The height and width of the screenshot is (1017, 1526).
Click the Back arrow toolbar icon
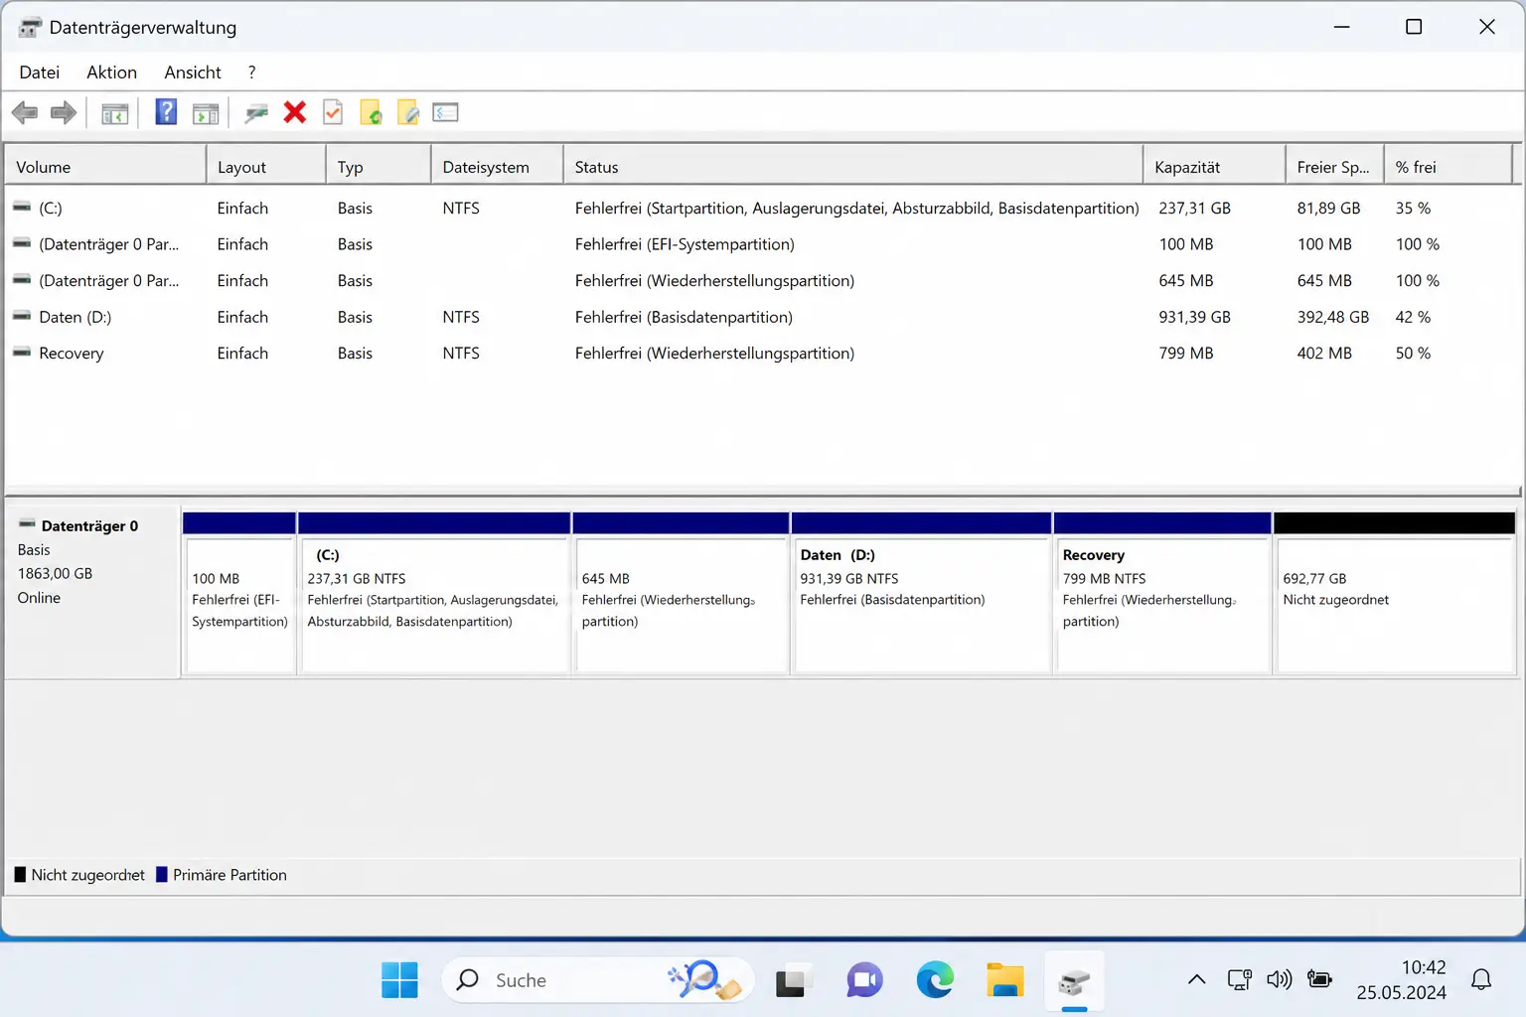click(x=25, y=113)
